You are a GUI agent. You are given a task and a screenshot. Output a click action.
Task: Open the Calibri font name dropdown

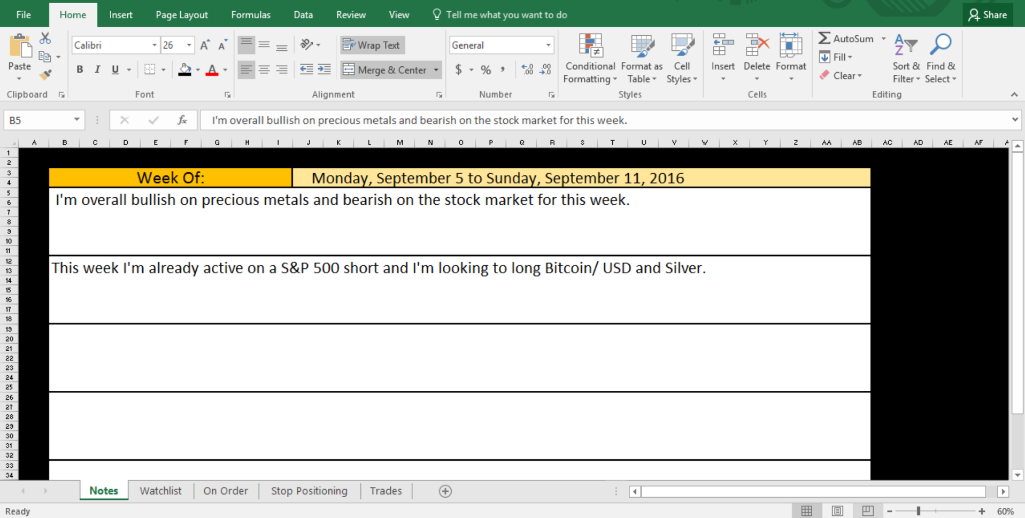click(155, 45)
